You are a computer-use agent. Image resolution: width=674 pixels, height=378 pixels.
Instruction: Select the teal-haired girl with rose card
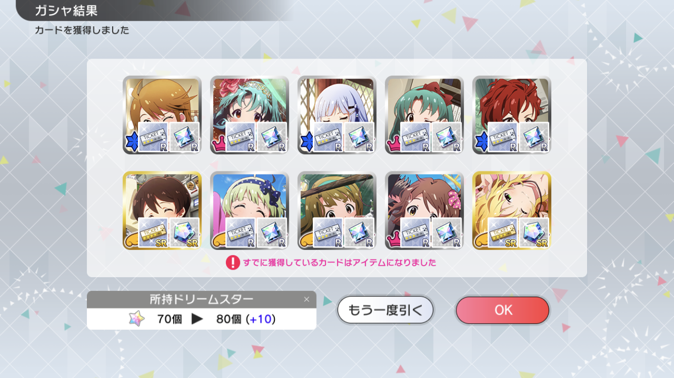250,115
